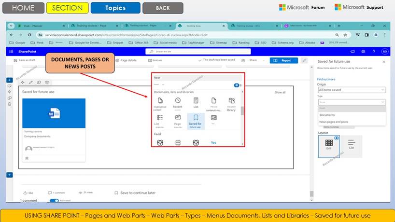The image size is (395, 222).
Task: Click Save as draft
Action: click(x=25, y=60)
